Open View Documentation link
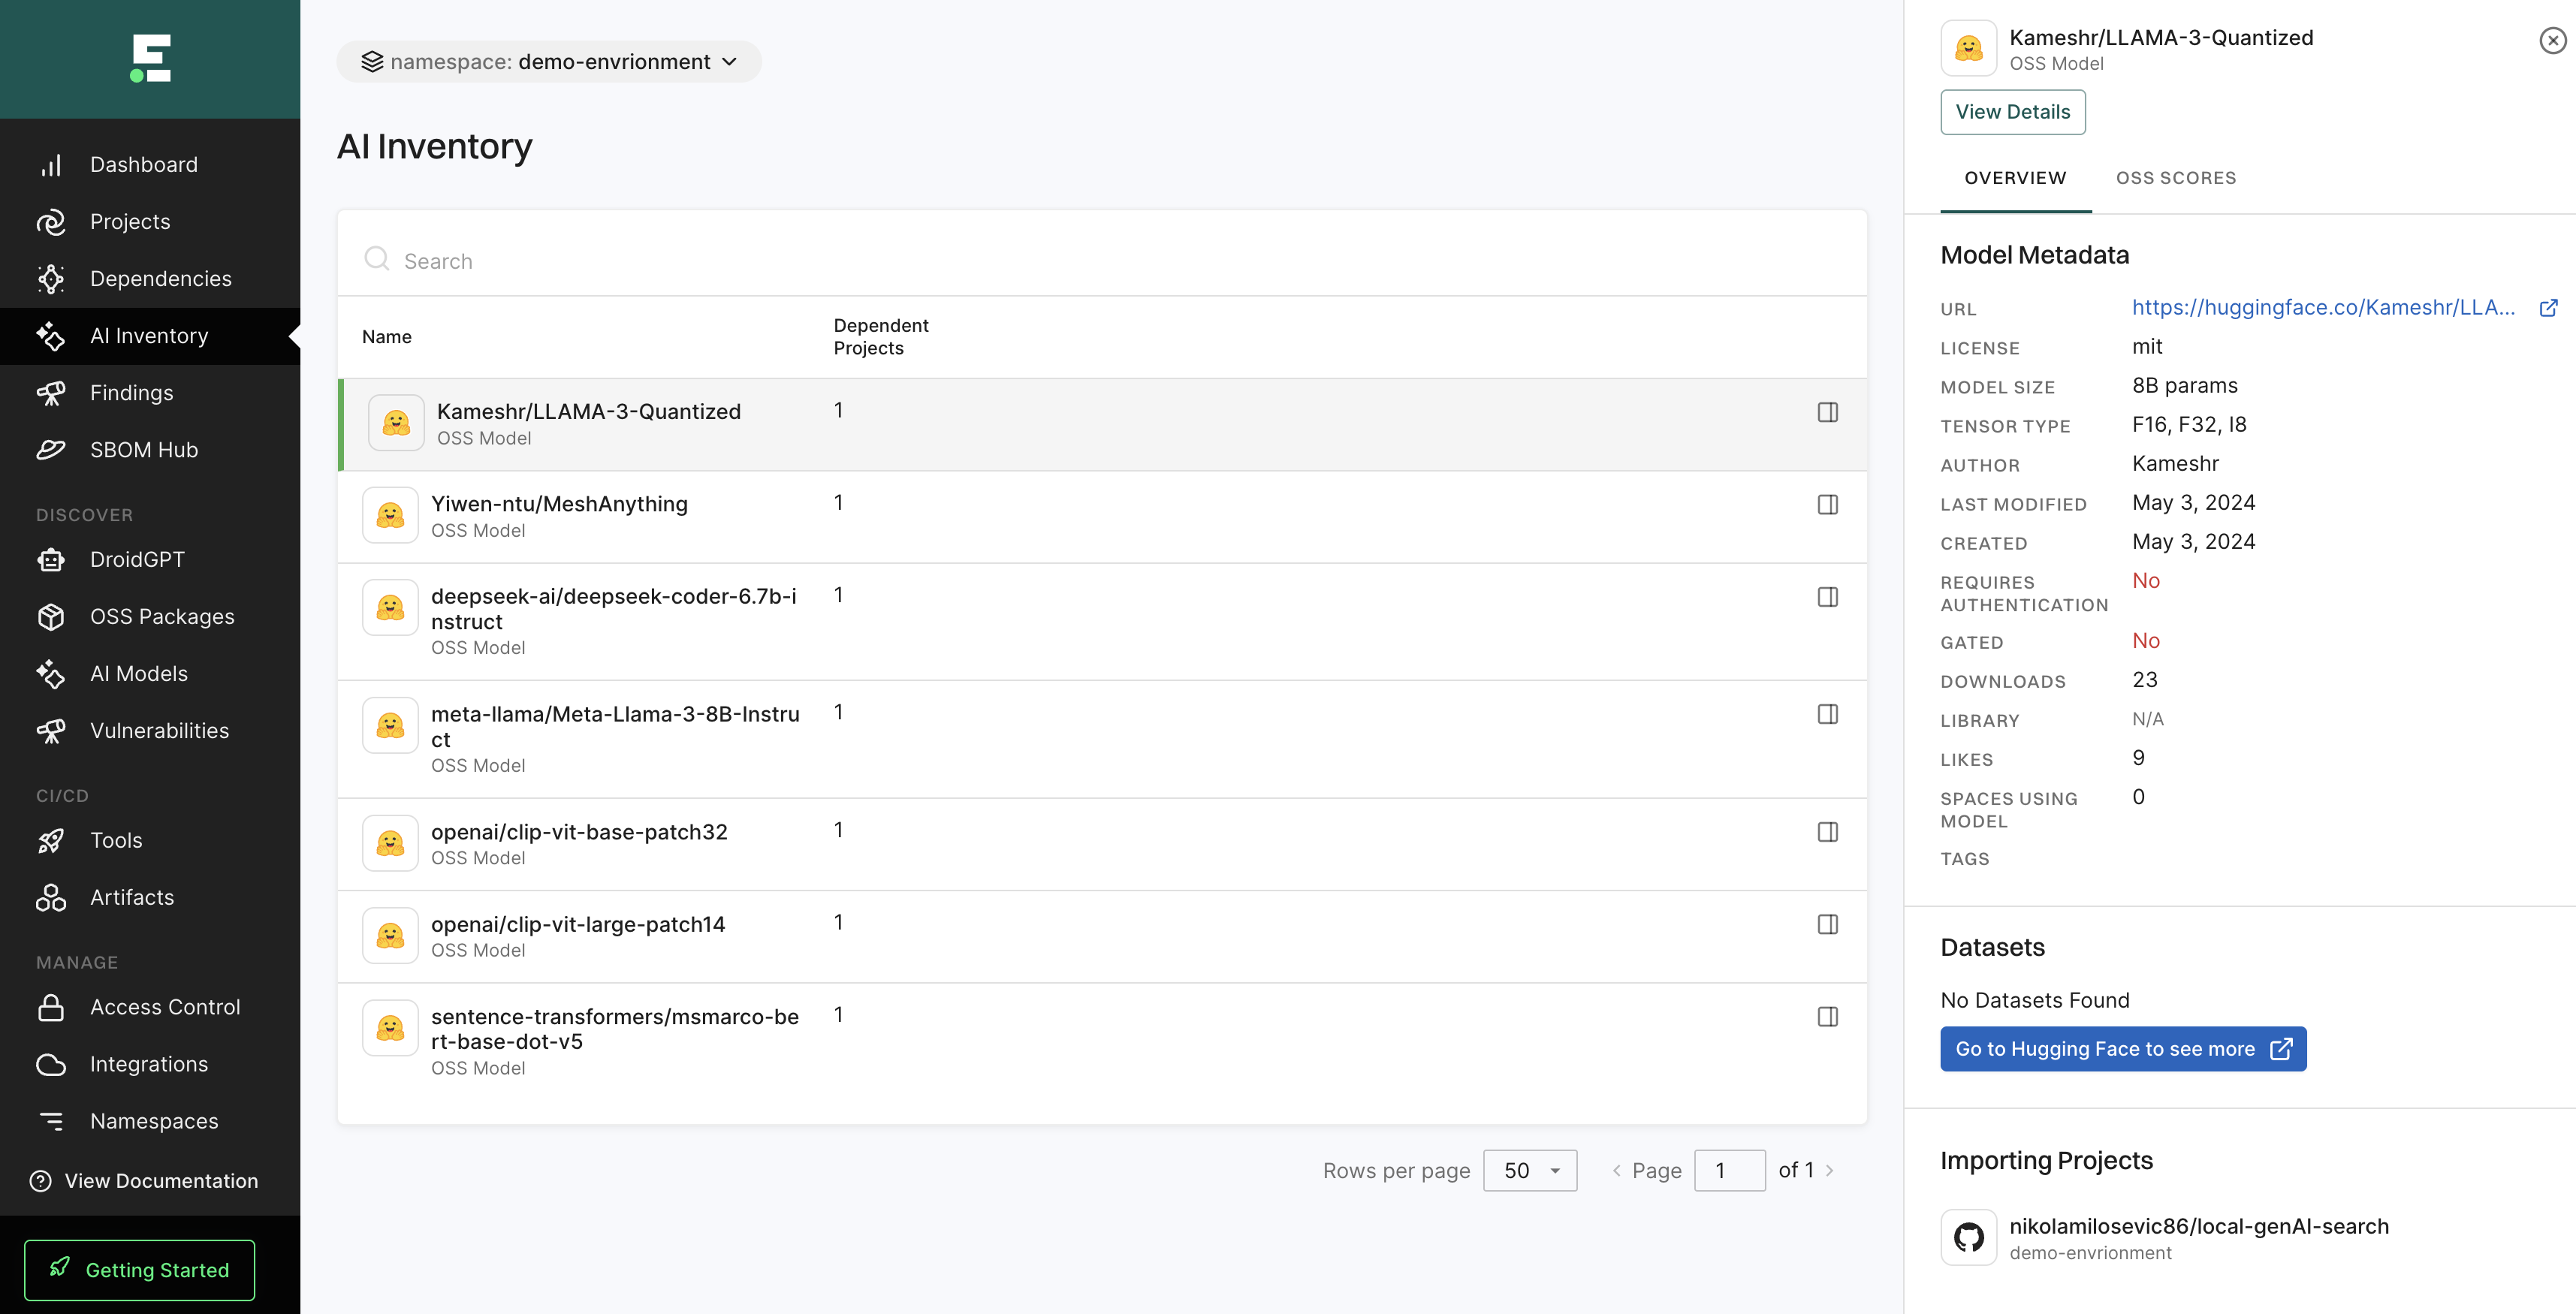This screenshot has width=2576, height=1314. [x=162, y=1181]
